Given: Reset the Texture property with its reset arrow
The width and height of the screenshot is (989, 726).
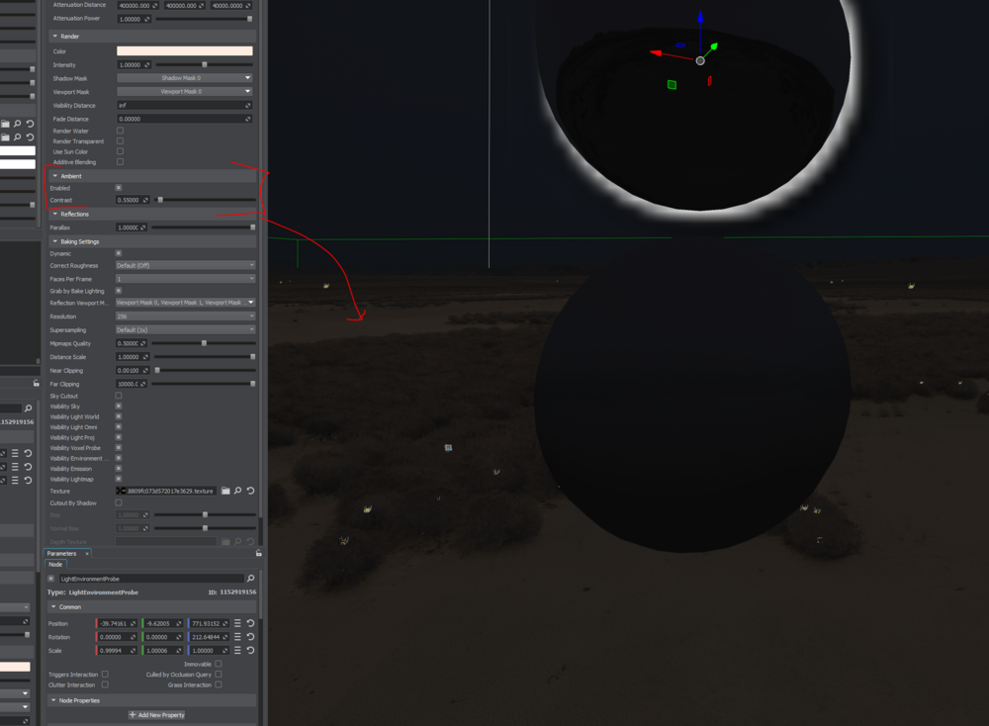Looking at the screenshot, I should click(x=251, y=491).
